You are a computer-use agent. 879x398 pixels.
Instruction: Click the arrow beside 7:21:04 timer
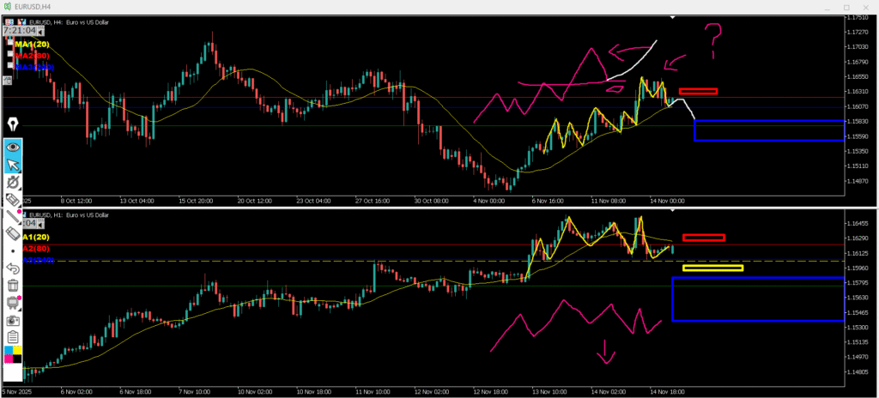(x=41, y=32)
